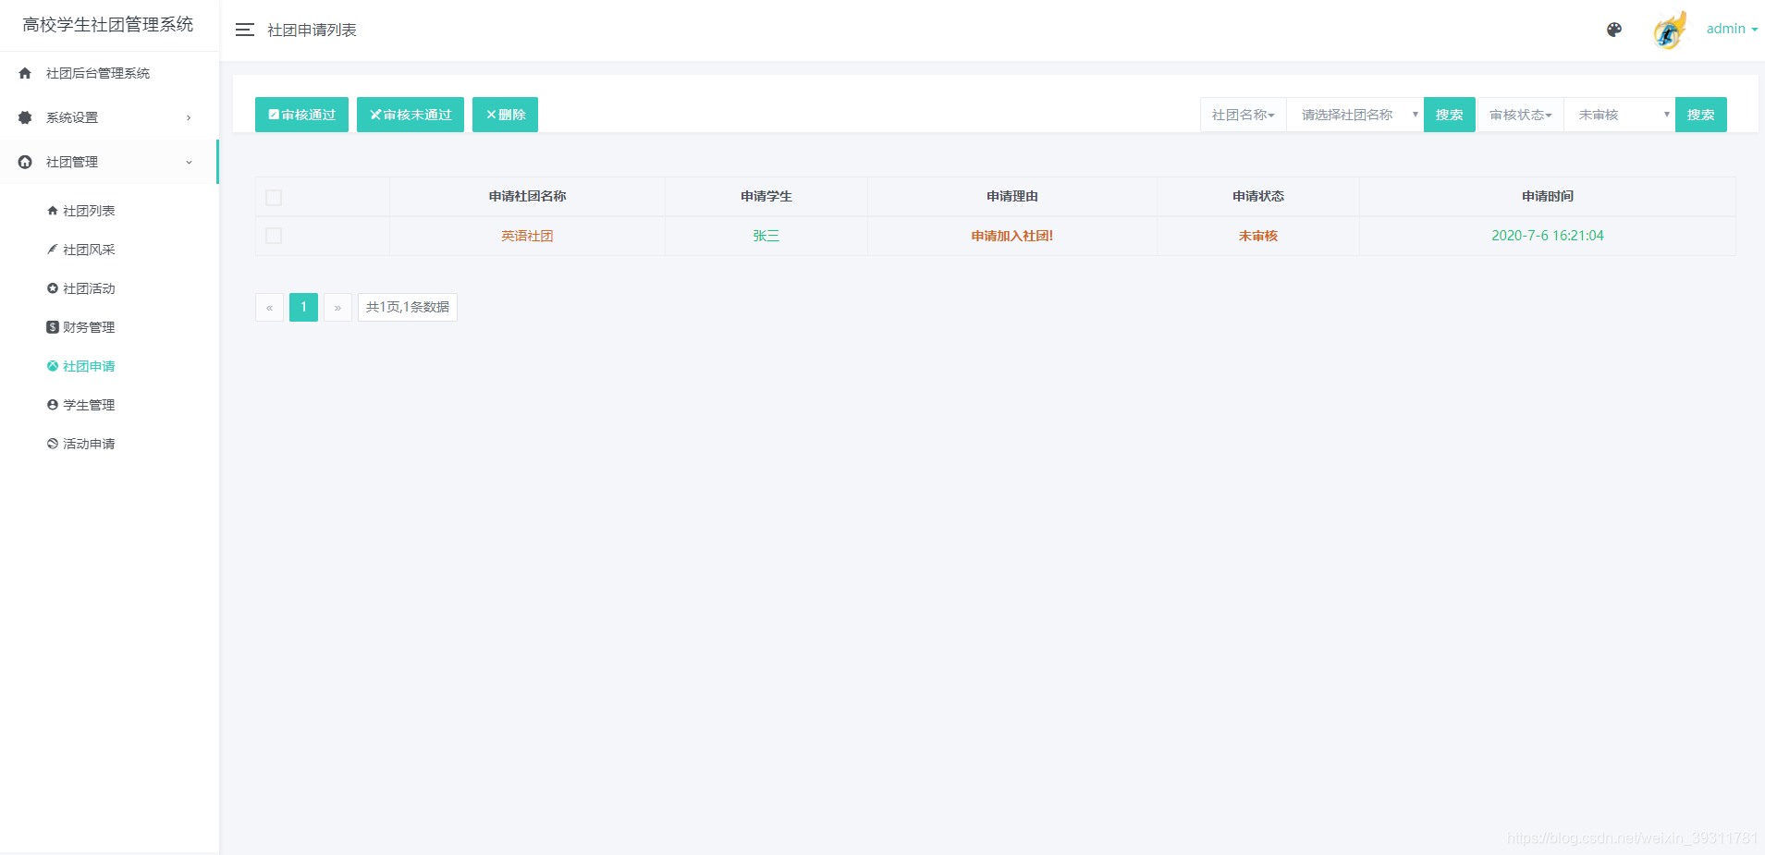Click the 申请社团名称 column header

click(x=528, y=196)
